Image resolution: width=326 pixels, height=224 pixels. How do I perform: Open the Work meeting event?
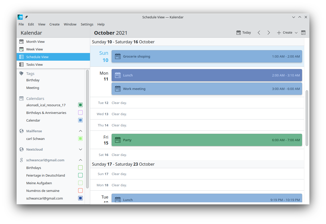point(206,89)
